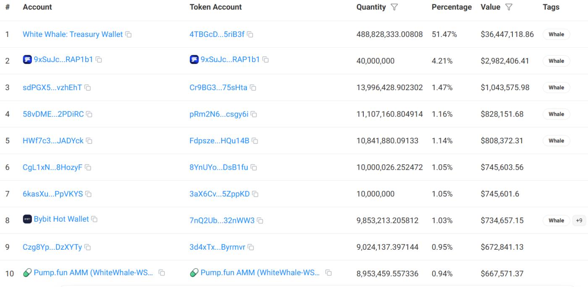Click Whale tag for Bybit Hot Wallet
The image size is (588, 287).
[x=556, y=220]
